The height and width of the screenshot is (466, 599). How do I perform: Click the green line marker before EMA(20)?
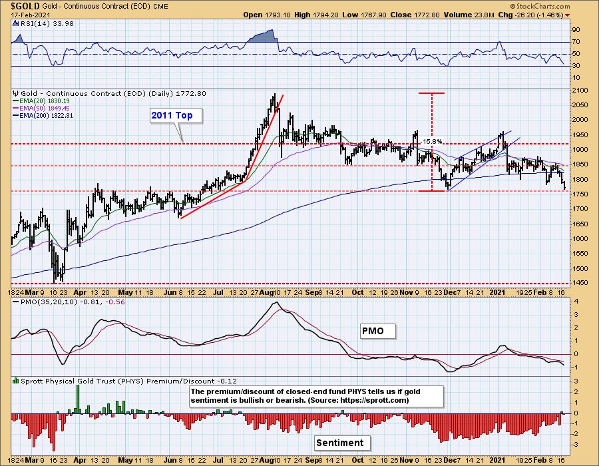coord(16,101)
